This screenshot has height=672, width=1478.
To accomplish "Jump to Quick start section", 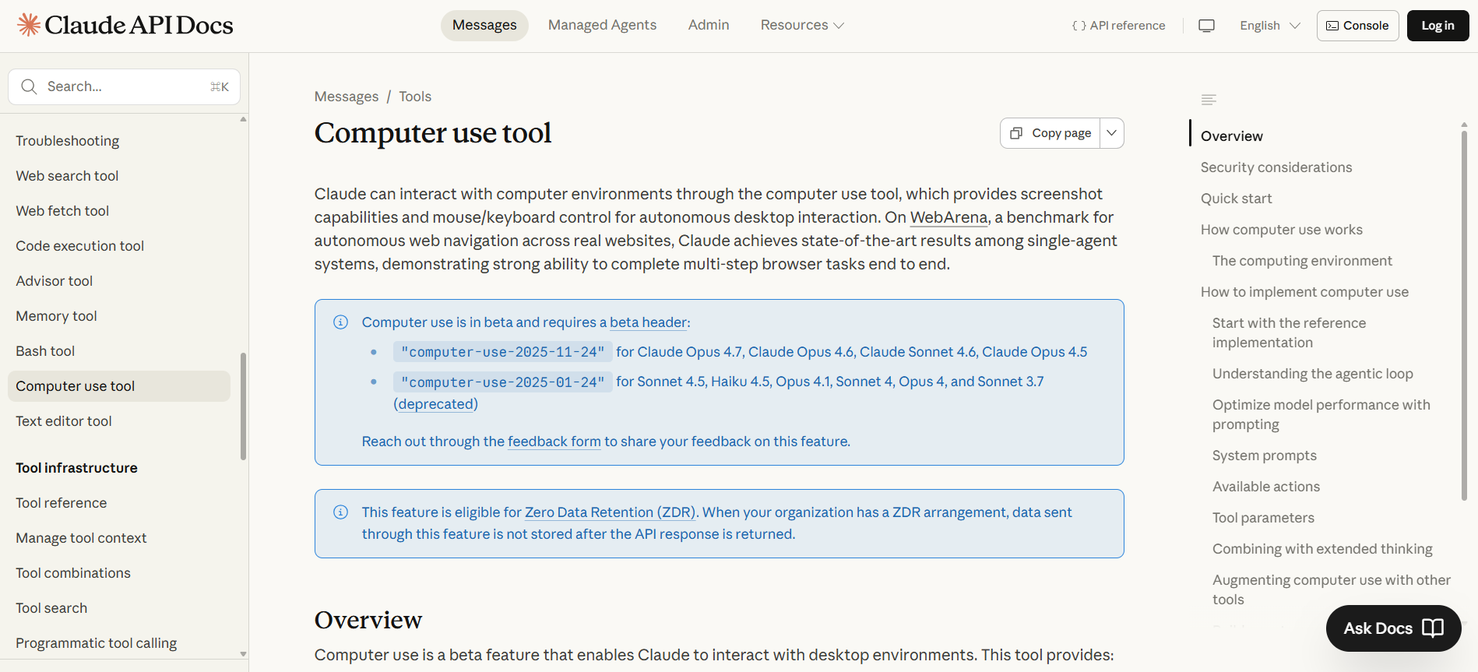I will tap(1237, 199).
